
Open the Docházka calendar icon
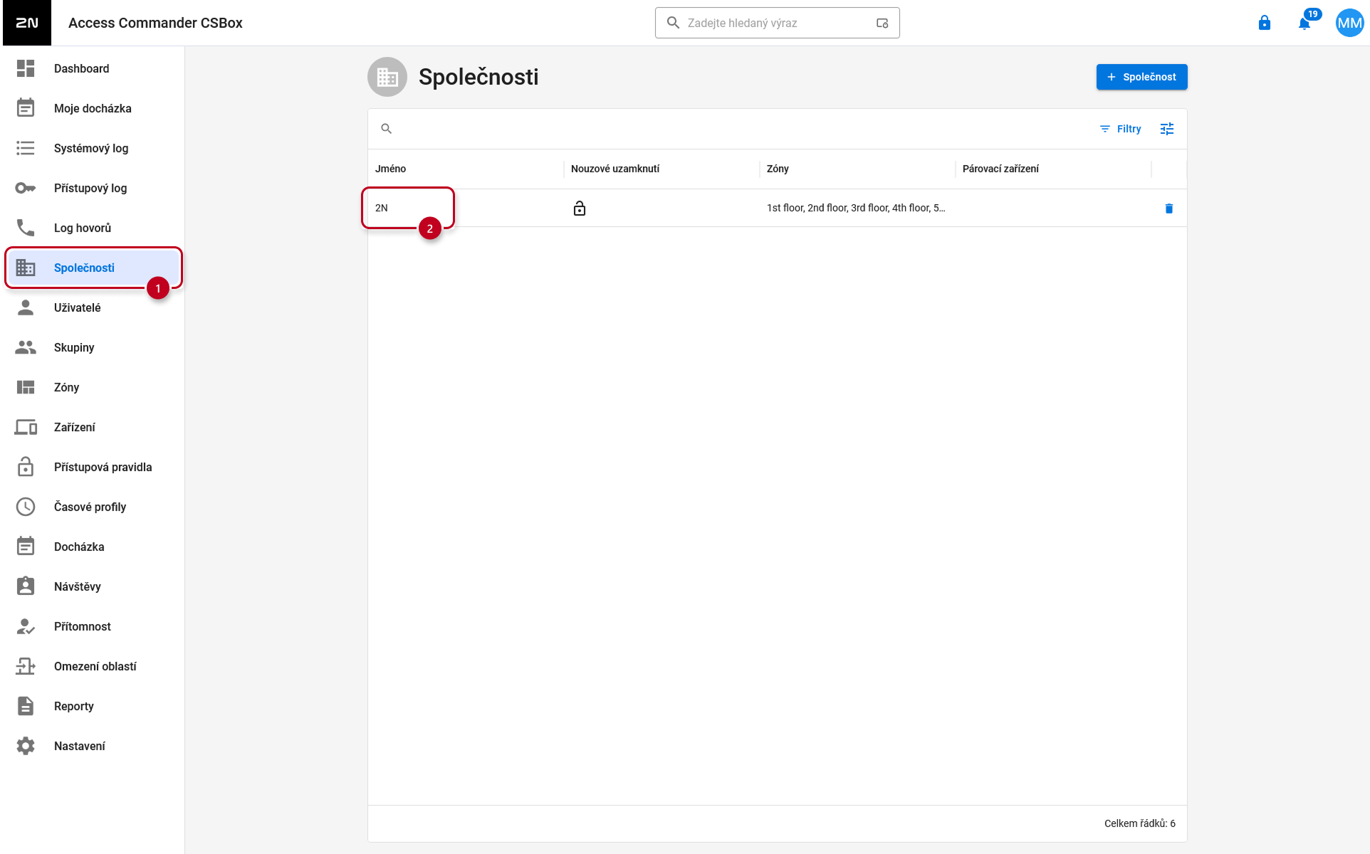coord(26,547)
